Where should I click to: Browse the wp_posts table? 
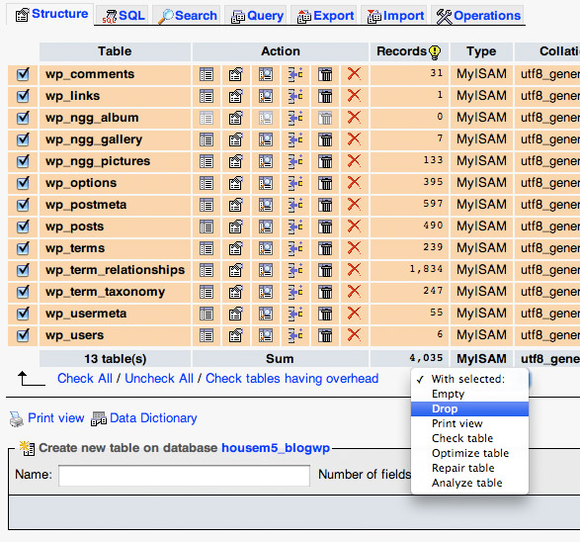tap(207, 226)
